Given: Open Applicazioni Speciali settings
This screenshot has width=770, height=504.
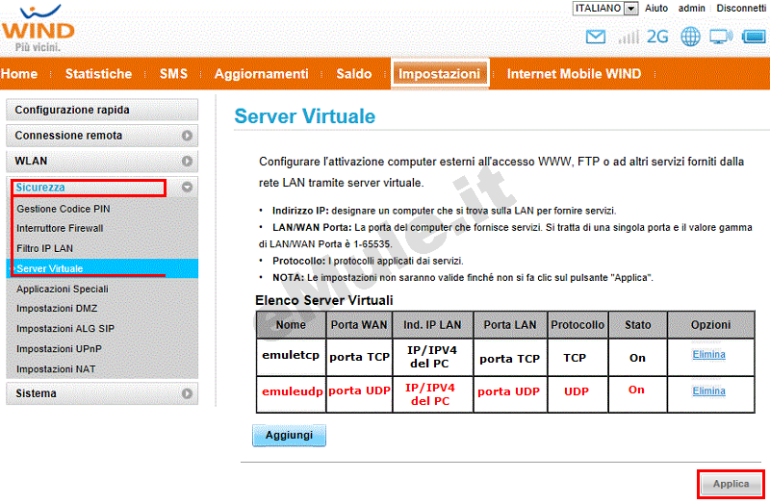Looking at the screenshot, I should pos(63,290).
